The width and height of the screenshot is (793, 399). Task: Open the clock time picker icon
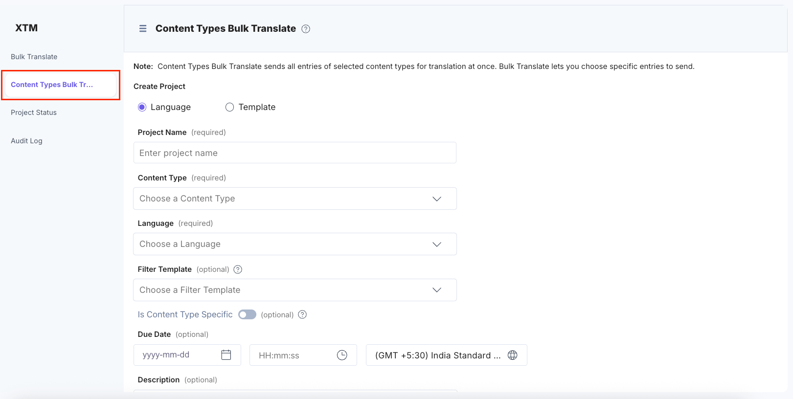point(342,355)
